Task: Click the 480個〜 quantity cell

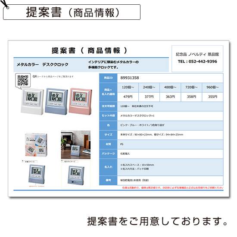Action: pyautogui.click(x=170, y=87)
